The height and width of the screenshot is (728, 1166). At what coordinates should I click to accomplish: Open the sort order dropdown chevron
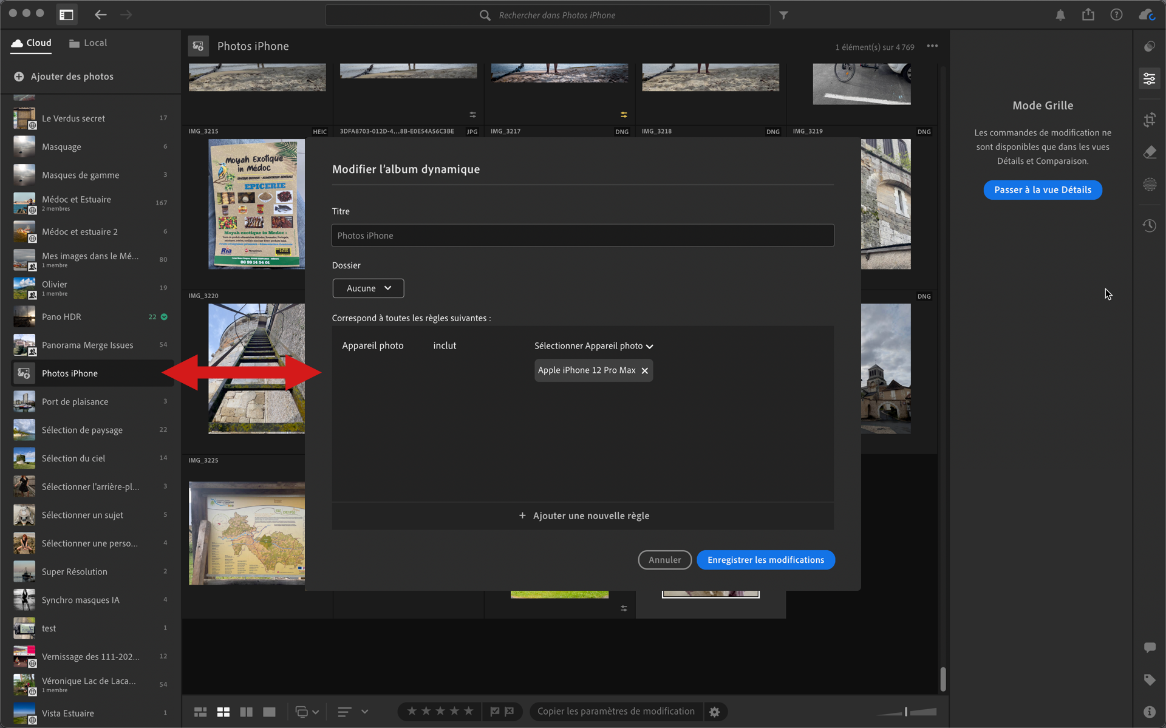[364, 712]
